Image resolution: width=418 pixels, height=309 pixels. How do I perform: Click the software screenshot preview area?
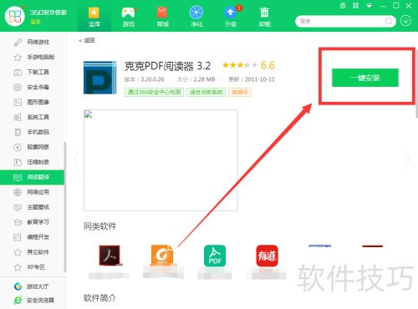tap(161, 160)
